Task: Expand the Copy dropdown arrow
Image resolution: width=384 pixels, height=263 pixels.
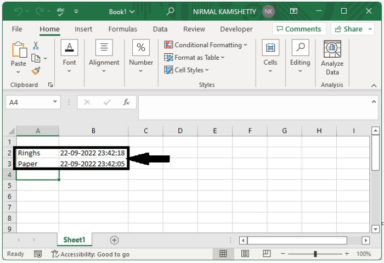Action: (x=46, y=58)
